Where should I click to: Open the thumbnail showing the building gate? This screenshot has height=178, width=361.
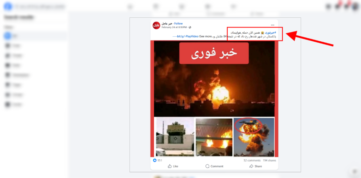[x=175, y=137]
